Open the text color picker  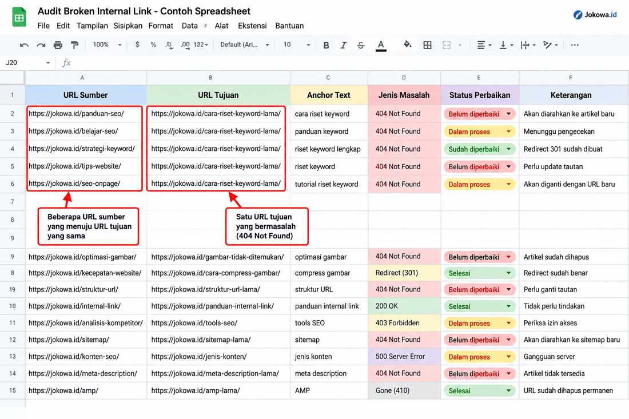pos(381,45)
